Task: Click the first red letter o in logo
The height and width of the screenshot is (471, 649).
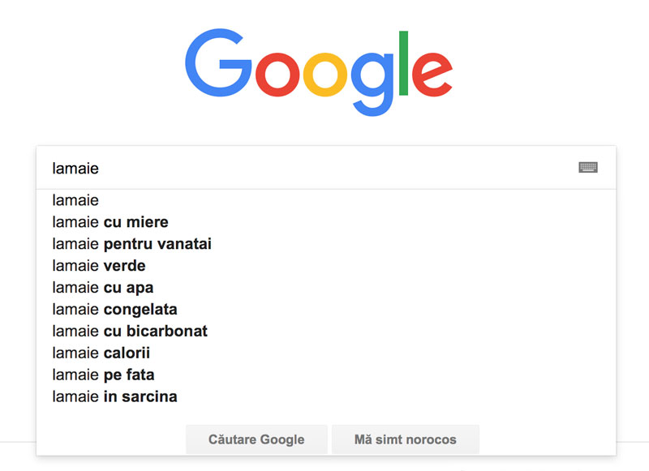Action: coord(277,75)
